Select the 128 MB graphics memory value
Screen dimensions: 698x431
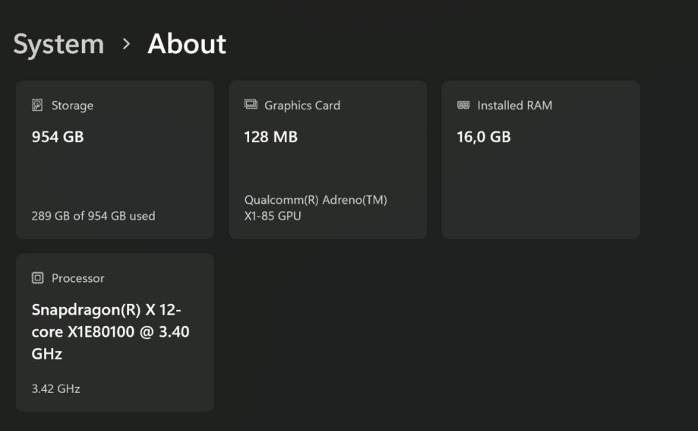pyautogui.click(x=270, y=138)
